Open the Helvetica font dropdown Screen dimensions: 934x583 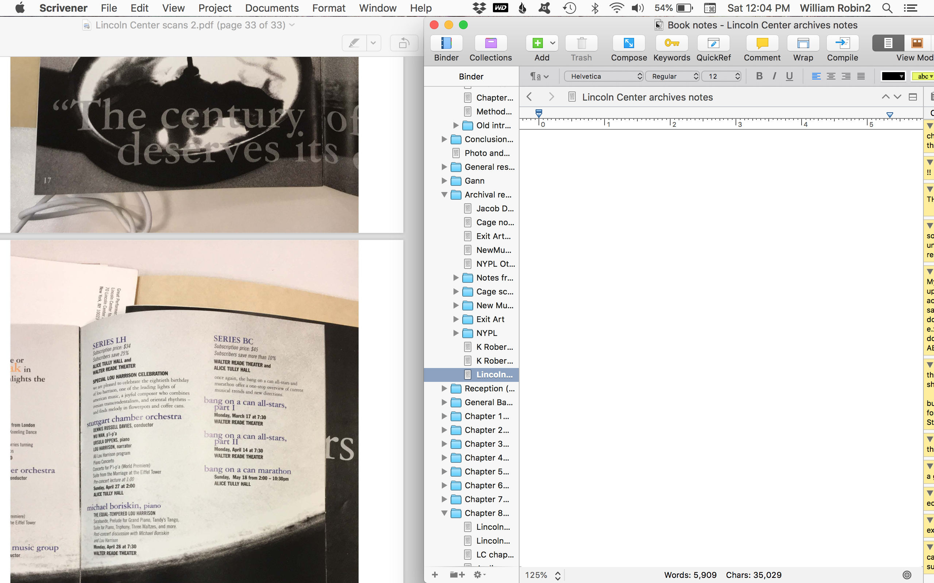(603, 77)
